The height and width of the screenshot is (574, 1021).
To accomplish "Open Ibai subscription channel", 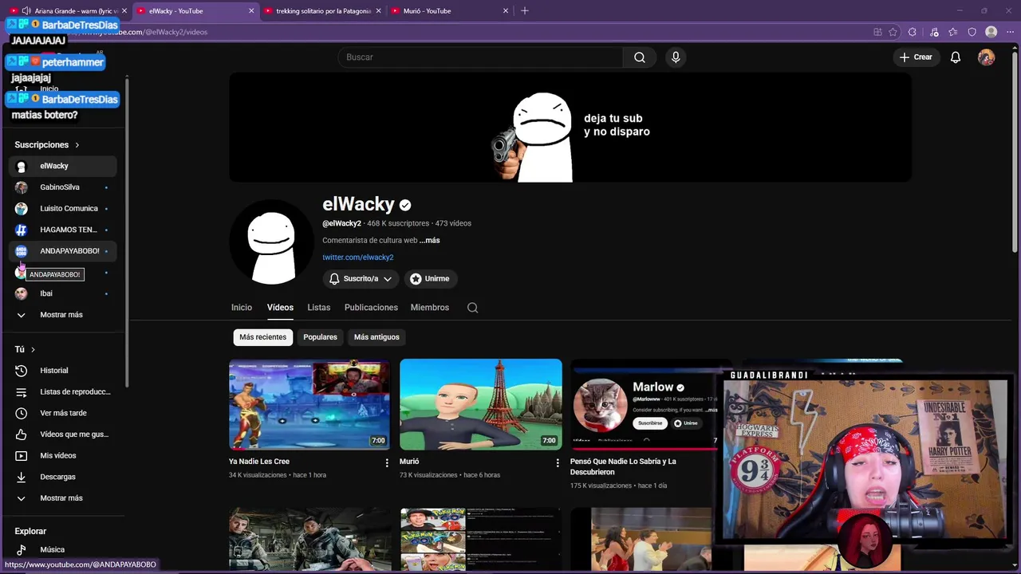I will click(x=64, y=293).
